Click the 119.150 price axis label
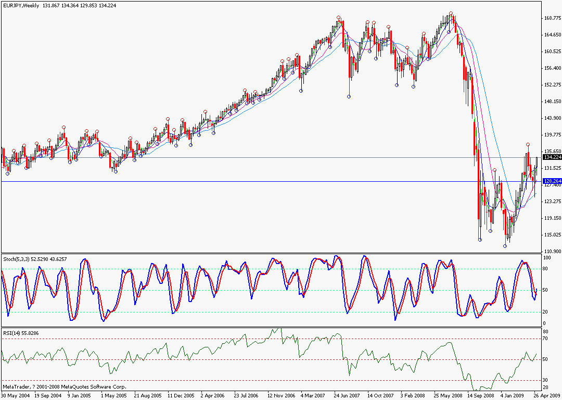Viewport: 562px width, 400px height. (x=552, y=218)
